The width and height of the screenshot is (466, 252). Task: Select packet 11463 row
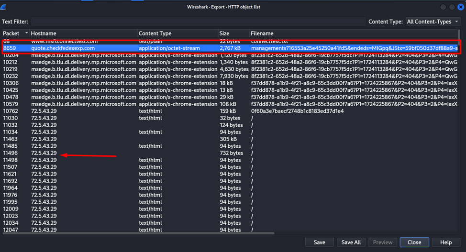point(230,139)
